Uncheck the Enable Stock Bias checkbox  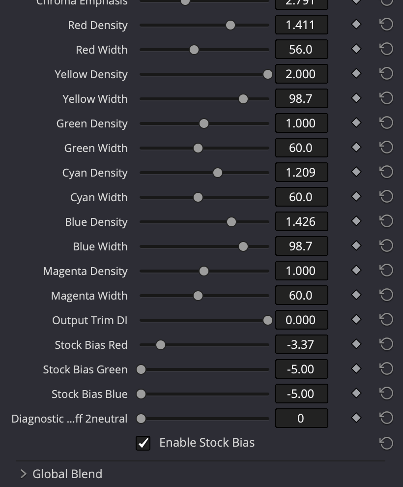(143, 443)
